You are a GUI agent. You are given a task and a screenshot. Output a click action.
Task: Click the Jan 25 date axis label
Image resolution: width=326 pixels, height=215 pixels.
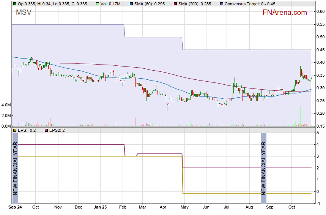tap(101, 207)
